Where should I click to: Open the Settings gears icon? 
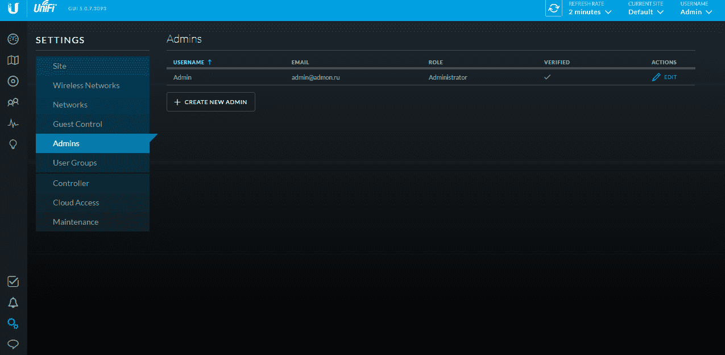coord(13,324)
